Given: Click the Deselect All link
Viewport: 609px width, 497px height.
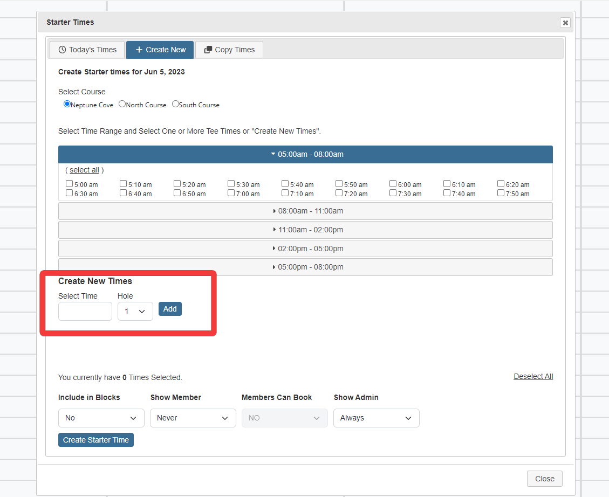Looking at the screenshot, I should [x=533, y=376].
